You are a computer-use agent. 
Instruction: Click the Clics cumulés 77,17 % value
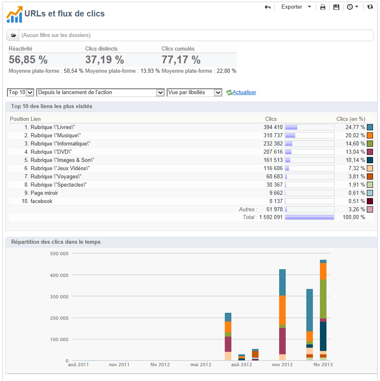pos(181,60)
